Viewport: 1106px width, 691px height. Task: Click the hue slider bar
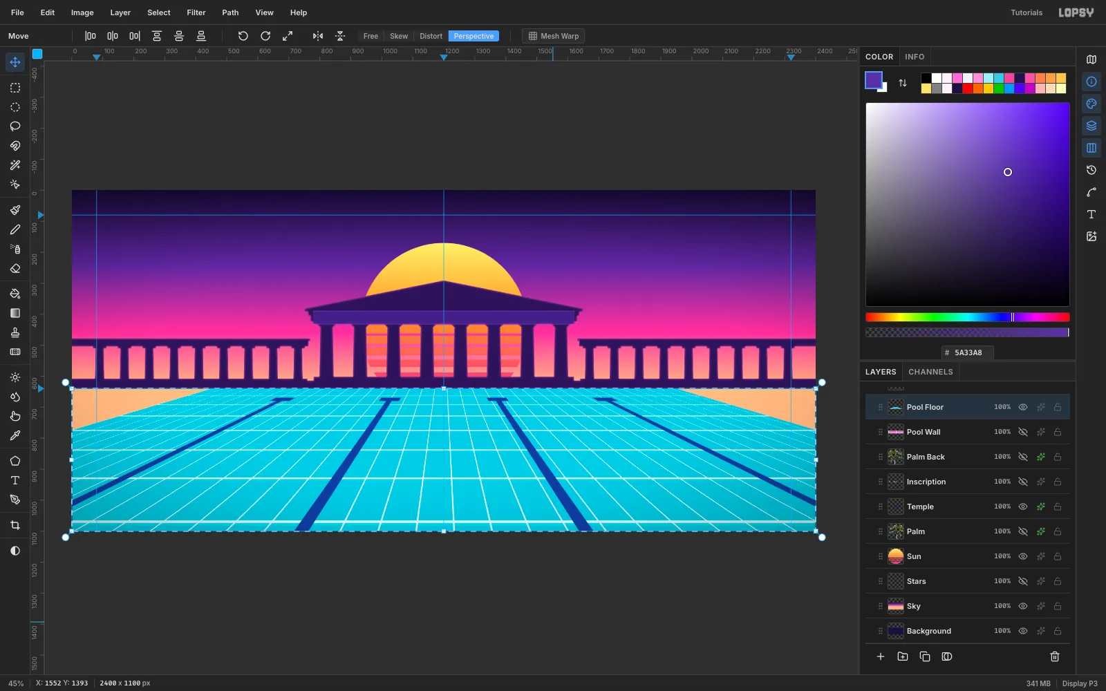968,317
